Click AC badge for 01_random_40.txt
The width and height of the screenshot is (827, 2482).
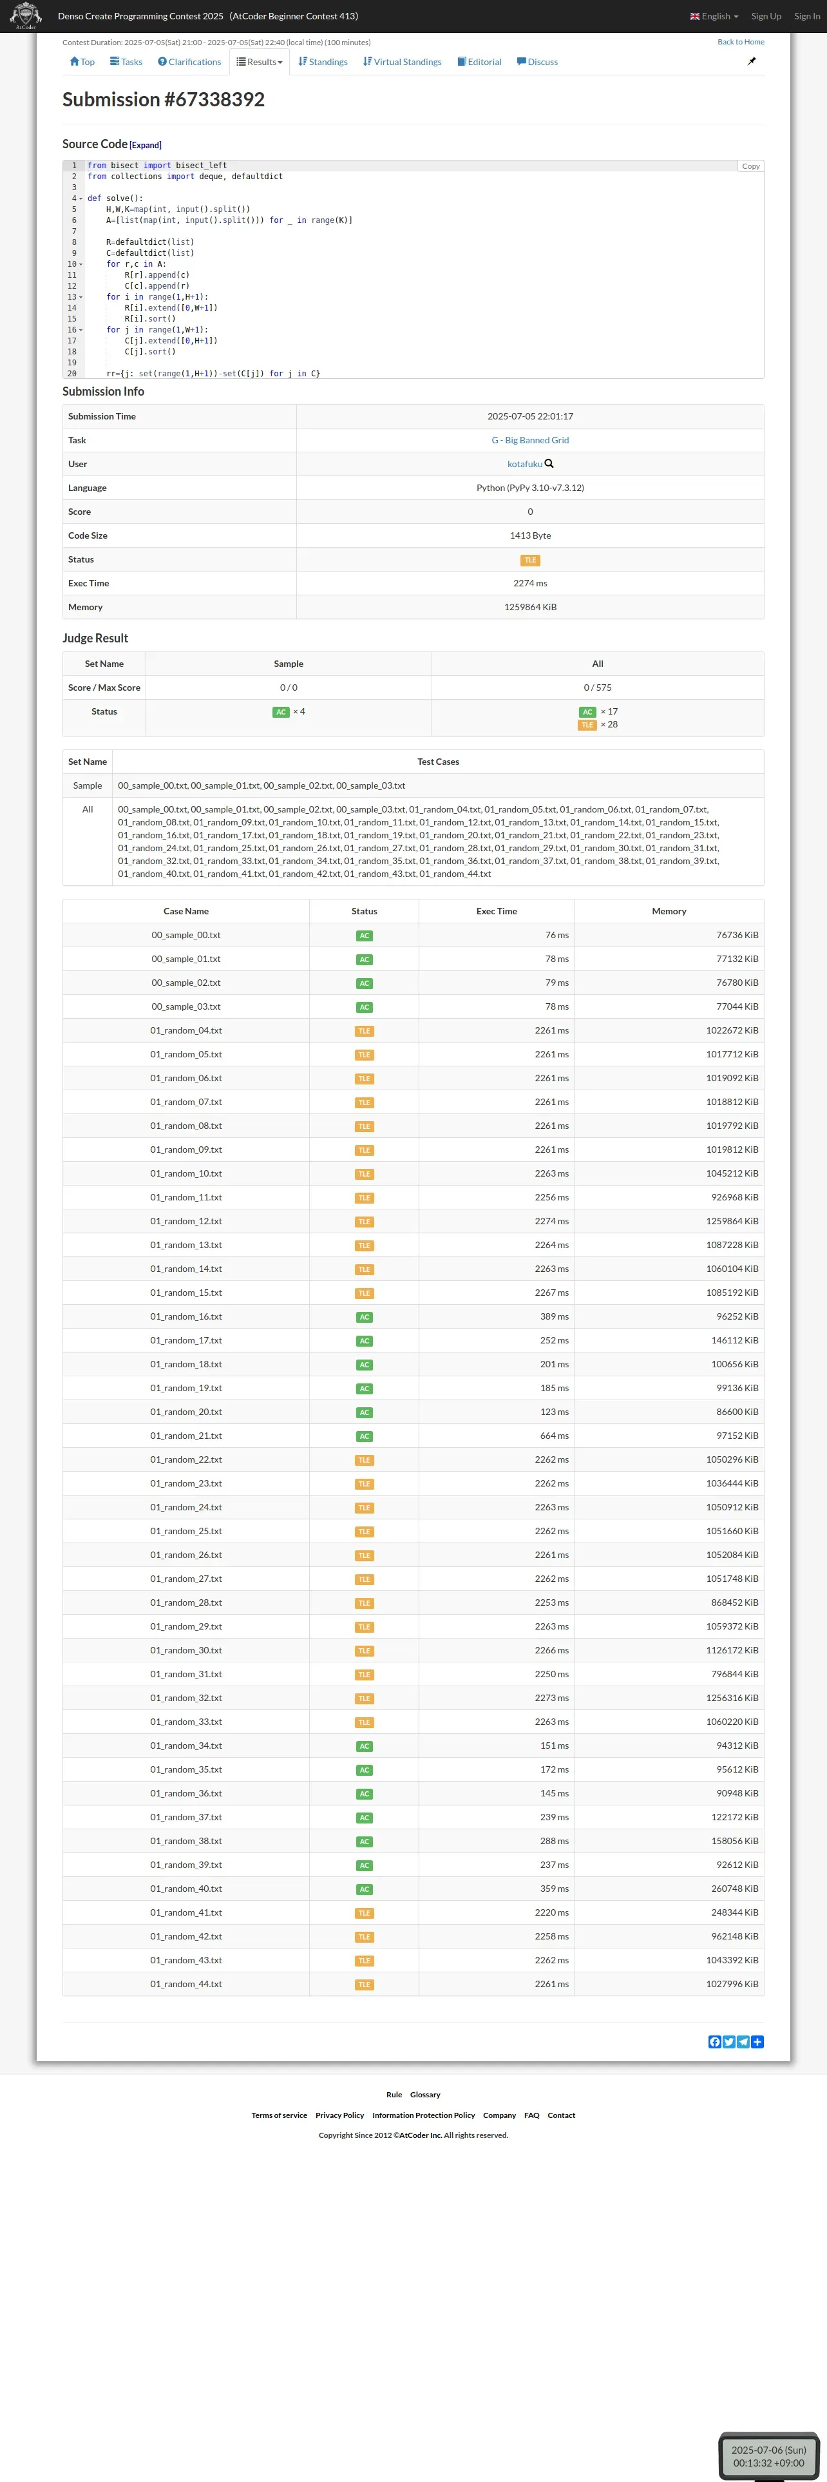coord(364,1889)
